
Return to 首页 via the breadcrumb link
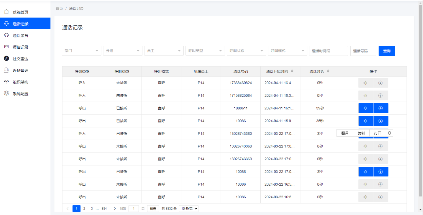pos(59,8)
